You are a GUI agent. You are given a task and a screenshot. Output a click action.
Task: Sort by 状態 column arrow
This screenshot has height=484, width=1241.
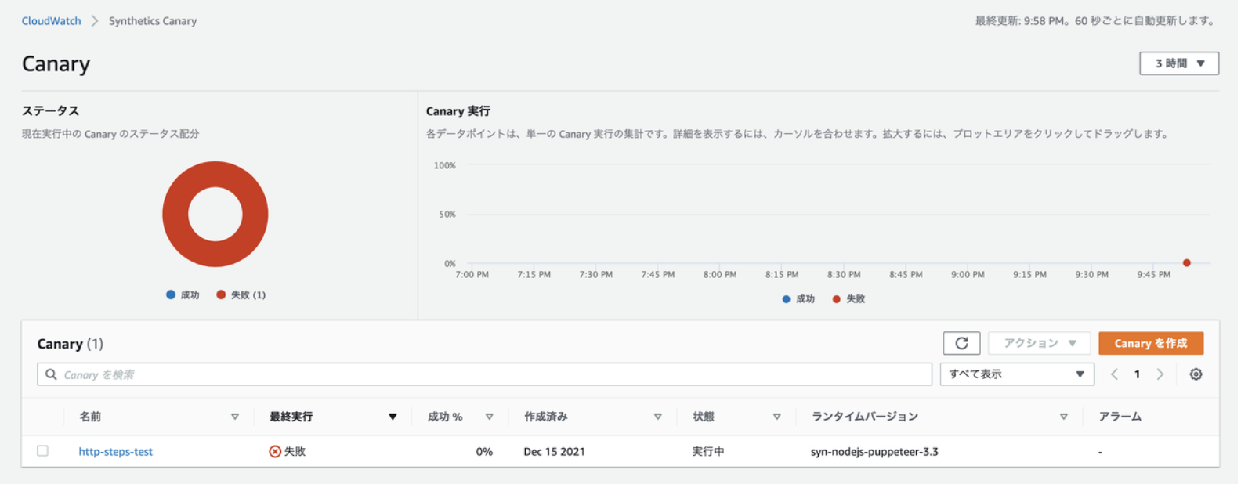coord(776,417)
